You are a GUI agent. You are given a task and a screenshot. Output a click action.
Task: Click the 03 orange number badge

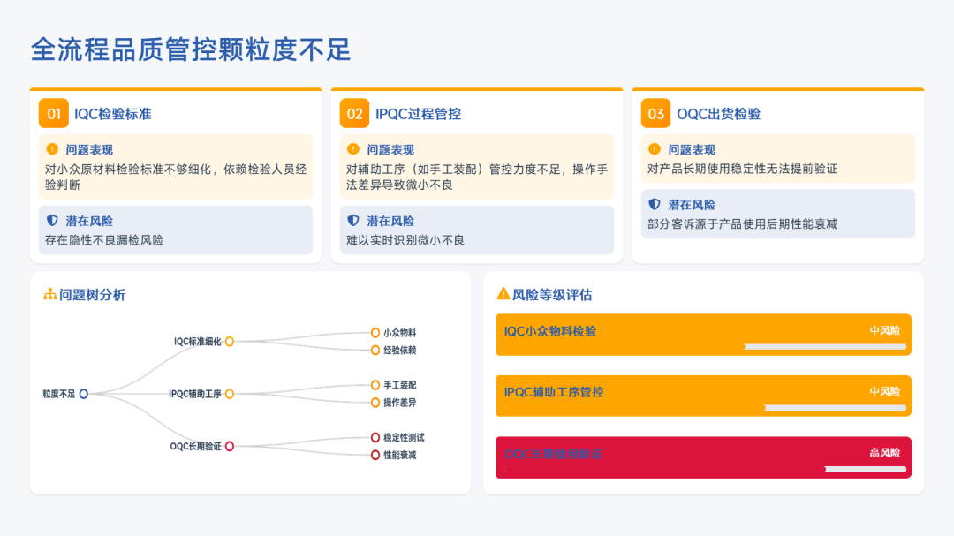click(655, 114)
